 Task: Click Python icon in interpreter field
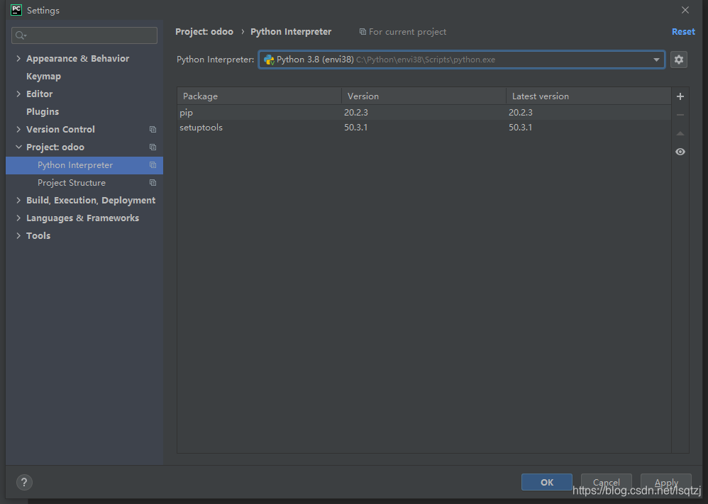pos(269,60)
